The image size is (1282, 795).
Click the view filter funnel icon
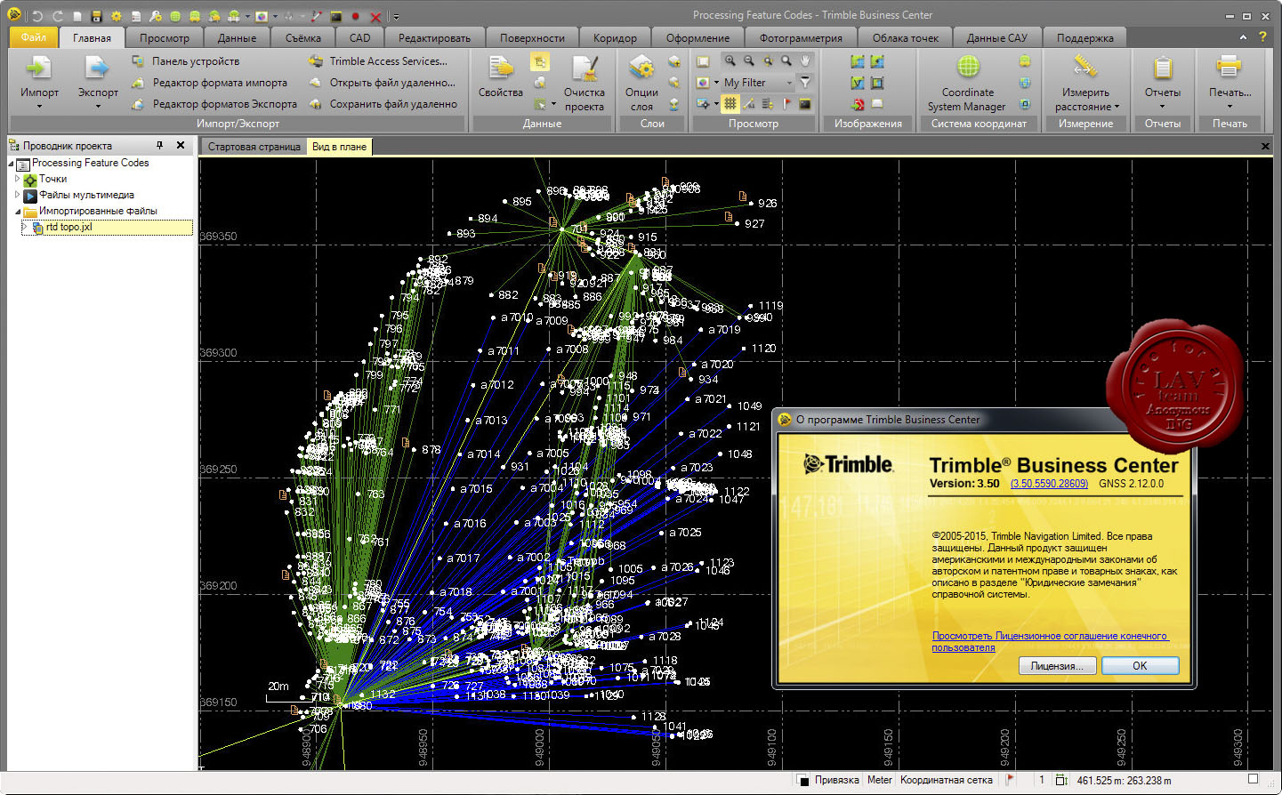pos(805,82)
